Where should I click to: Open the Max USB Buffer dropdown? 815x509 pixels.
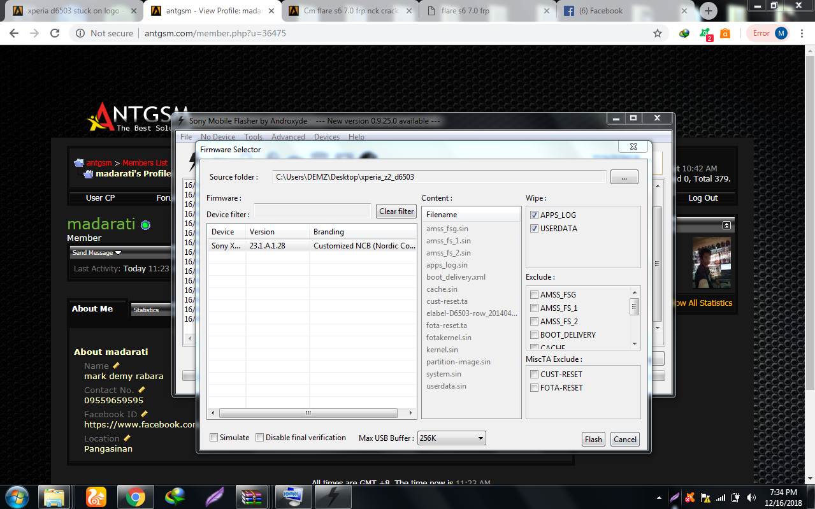coord(451,438)
